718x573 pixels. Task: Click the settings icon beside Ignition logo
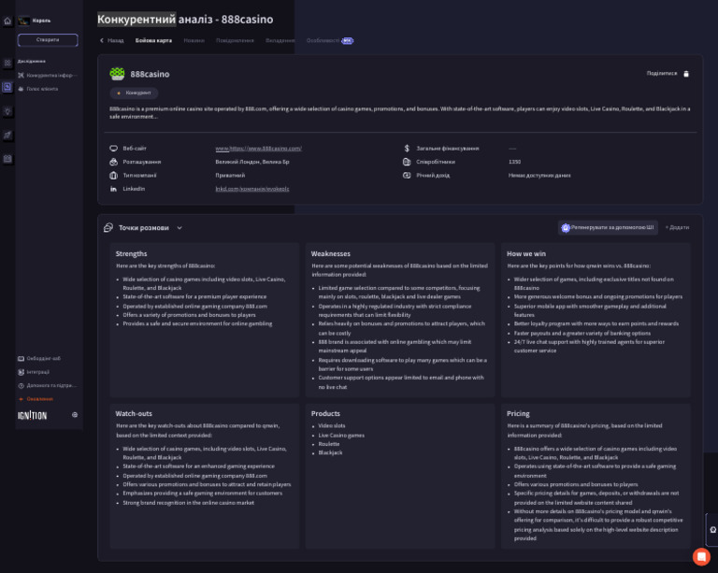pyautogui.click(x=75, y=414)
